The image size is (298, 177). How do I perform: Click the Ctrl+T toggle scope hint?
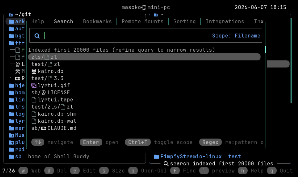[138, 142]
